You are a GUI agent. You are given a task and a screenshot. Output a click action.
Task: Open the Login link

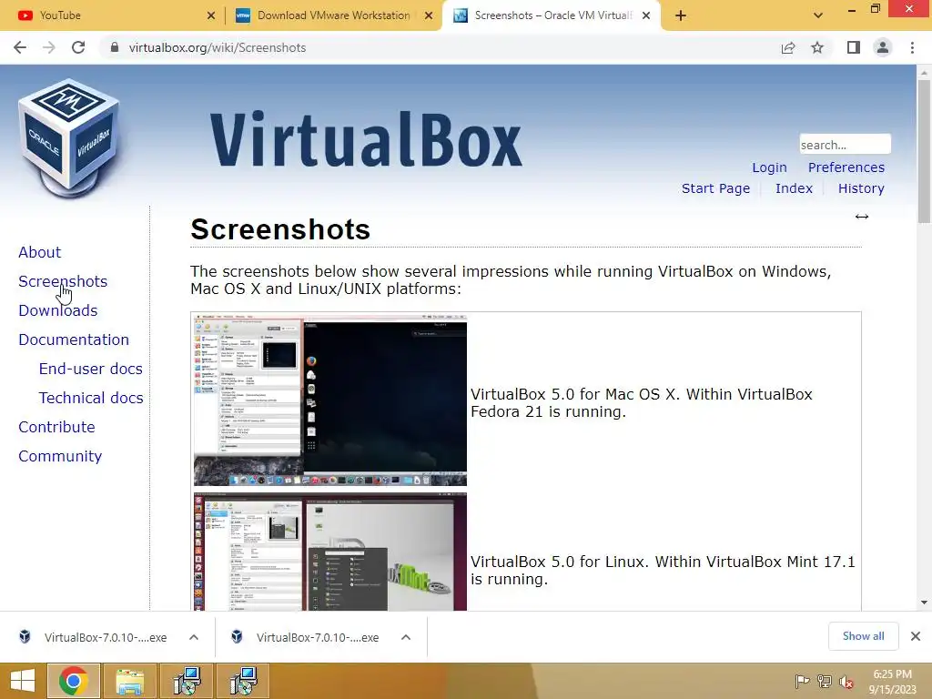(769, 167)
